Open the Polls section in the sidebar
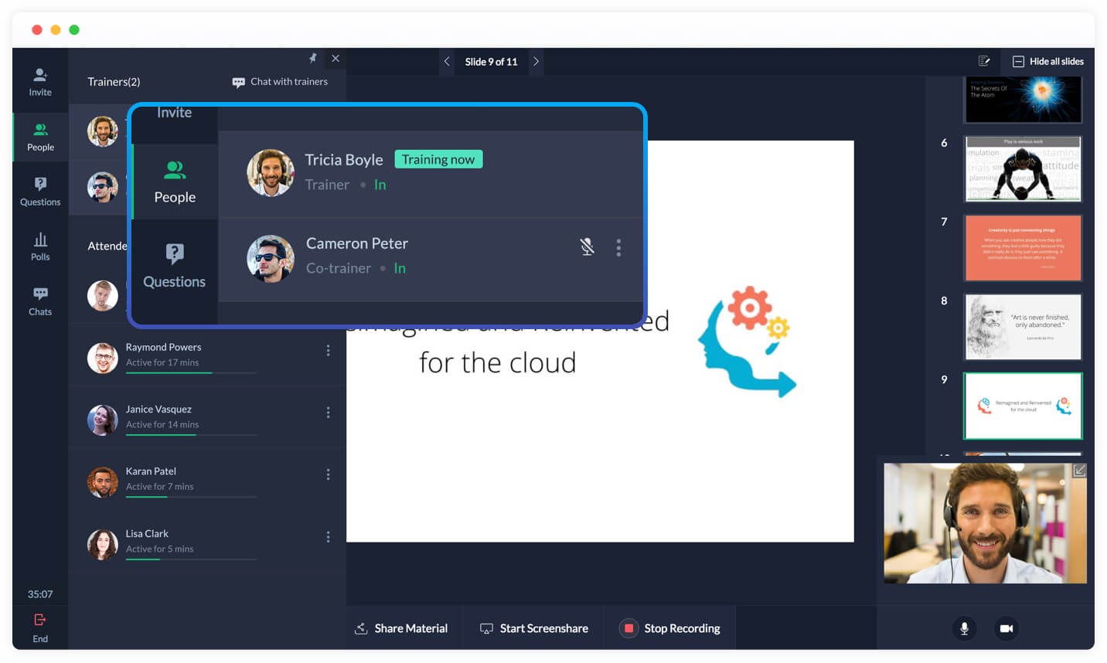This screenshot has height=663, width=1107. 40,246
